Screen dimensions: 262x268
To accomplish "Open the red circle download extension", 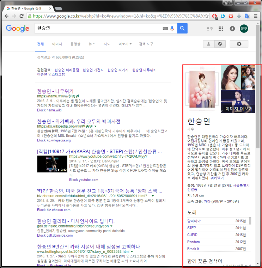I will 231,16.
